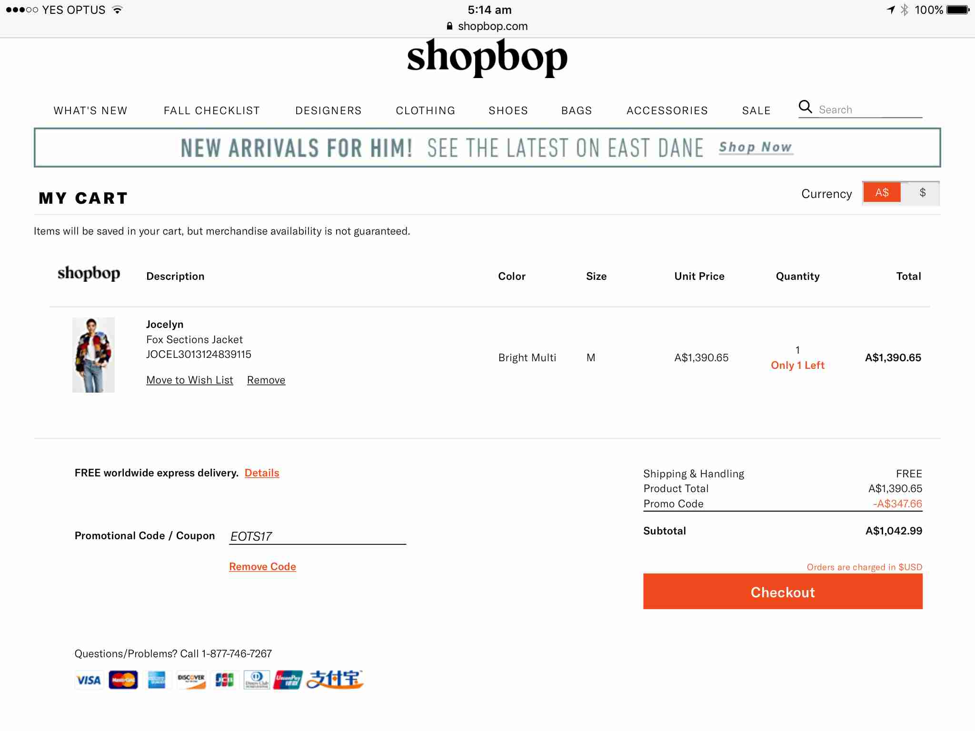The height and width of the screenshot is (731, 975).
Task: Tap the American Express payment icon
Action: [x=157, y=680]
